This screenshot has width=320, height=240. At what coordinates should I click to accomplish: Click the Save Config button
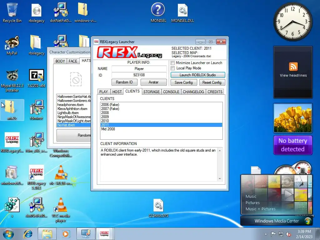[184, 82]
